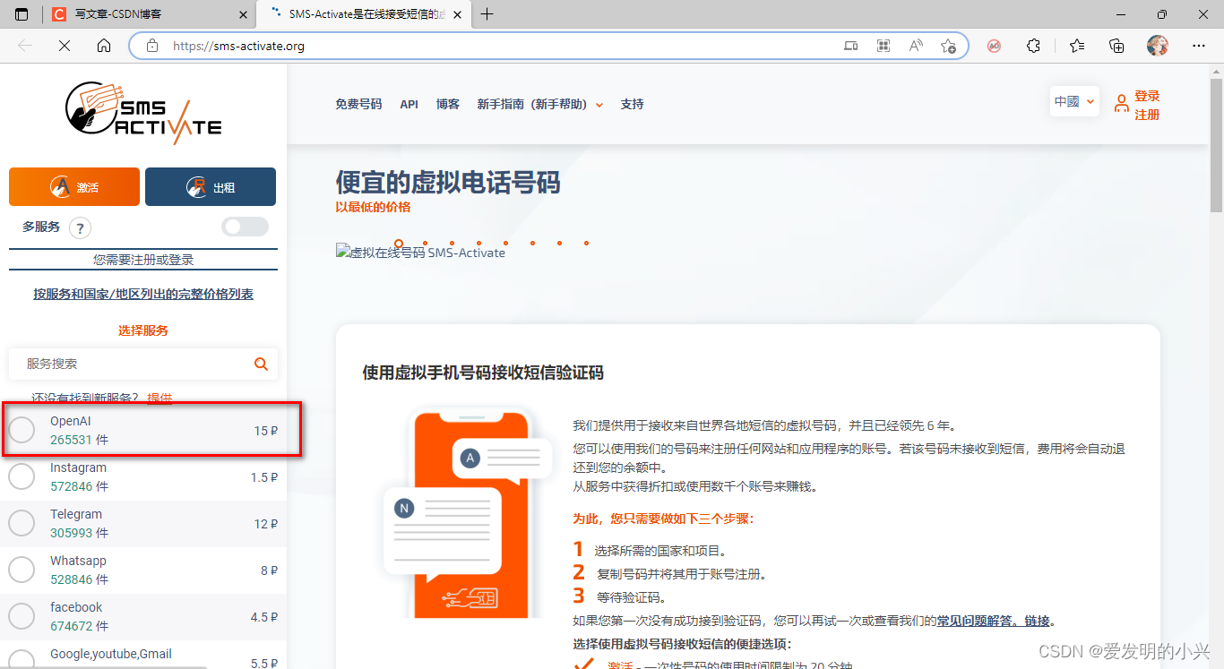The width and height of the screenshot is (1224, 669).
Task: Open the 博客 menu item
Action: click(448, 105)
